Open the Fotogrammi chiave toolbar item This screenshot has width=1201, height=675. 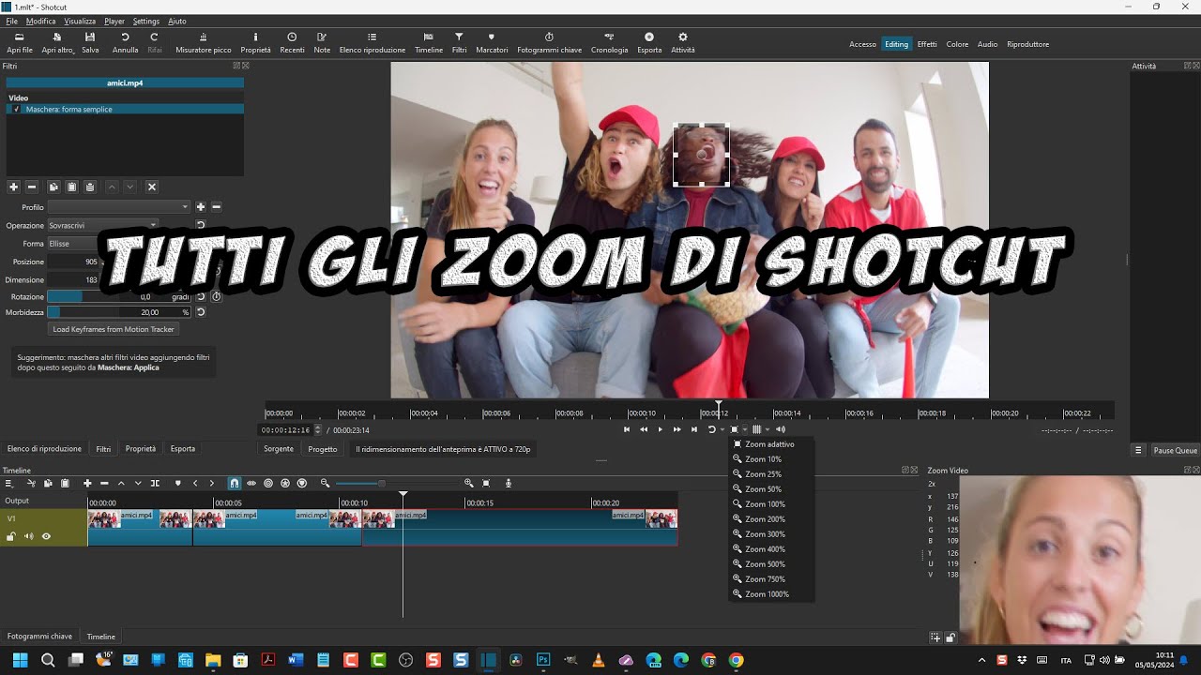click(549, 43)
